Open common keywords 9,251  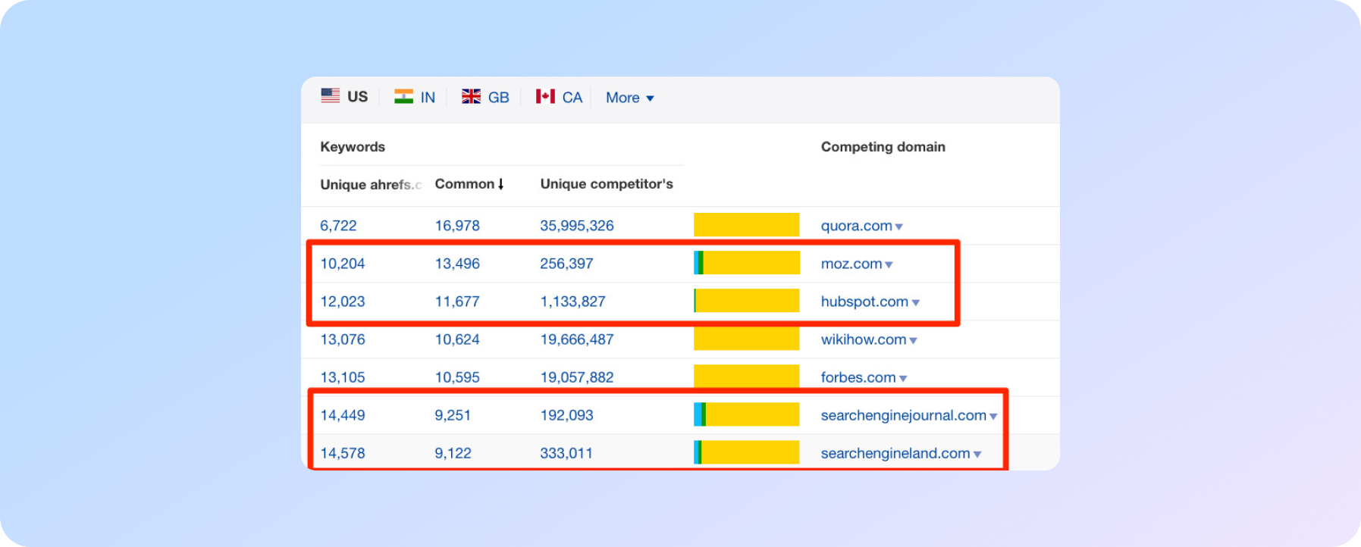coord(453,415)
